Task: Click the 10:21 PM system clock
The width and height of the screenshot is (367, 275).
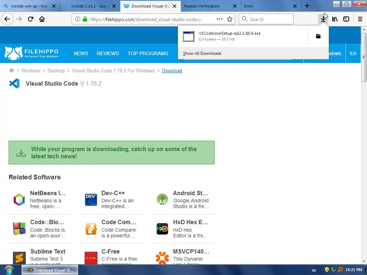Action: click(354, 270)
